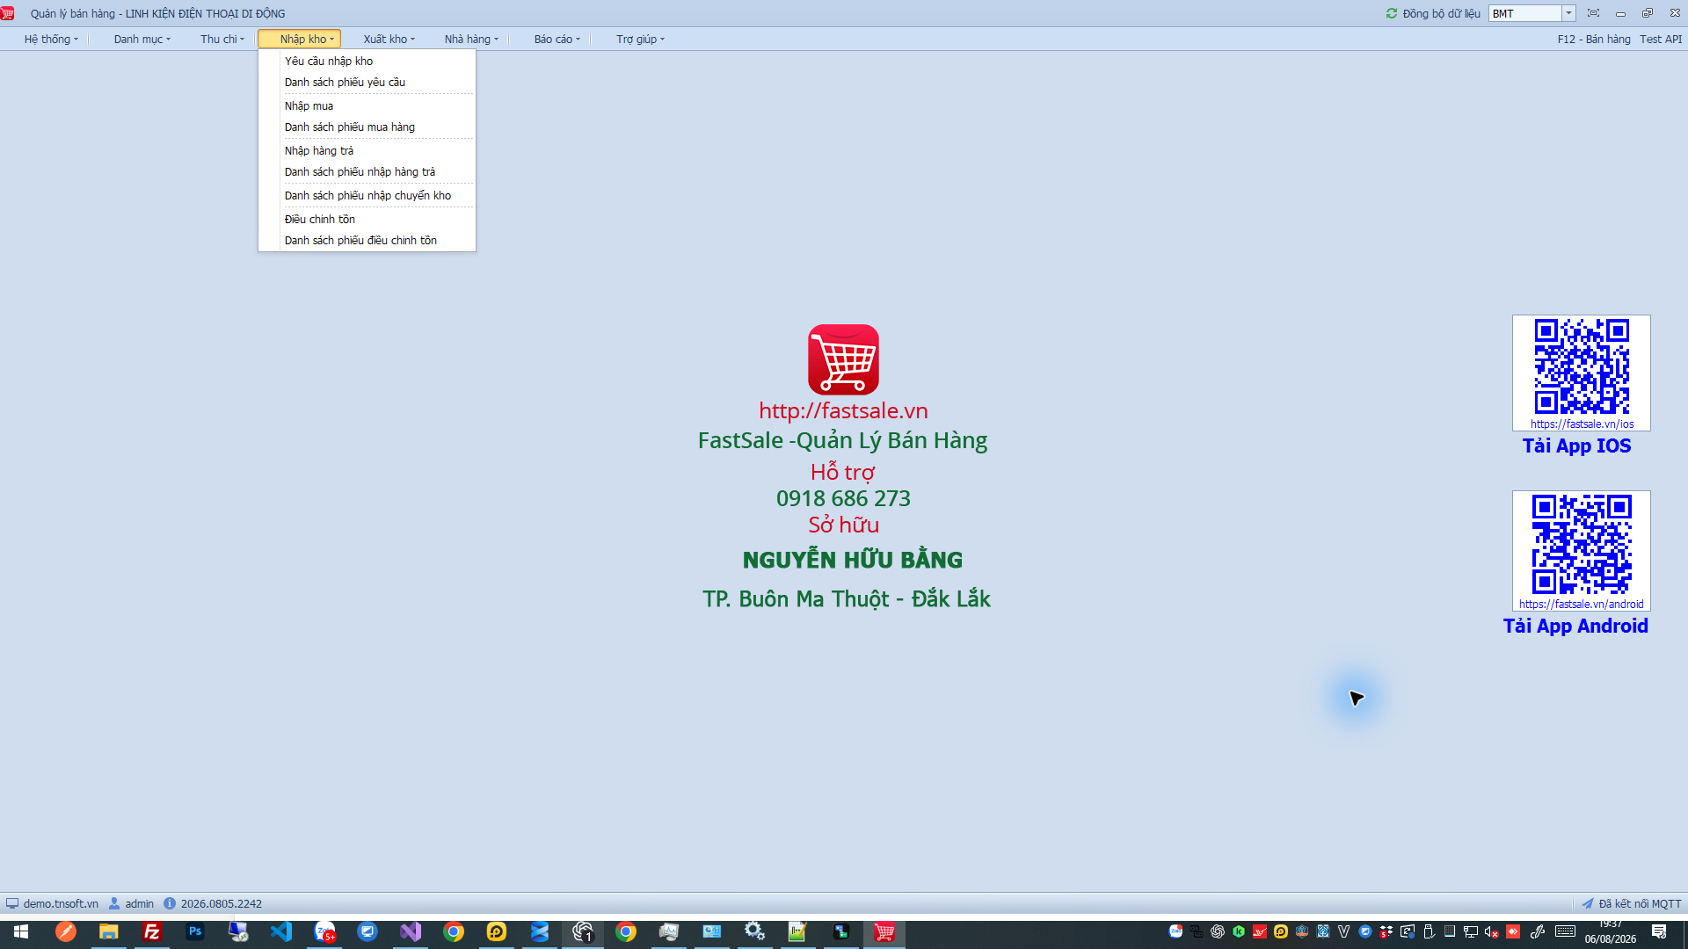
Task: Click the red AnyDesk tray icon
Action: tap(1513, 931)
